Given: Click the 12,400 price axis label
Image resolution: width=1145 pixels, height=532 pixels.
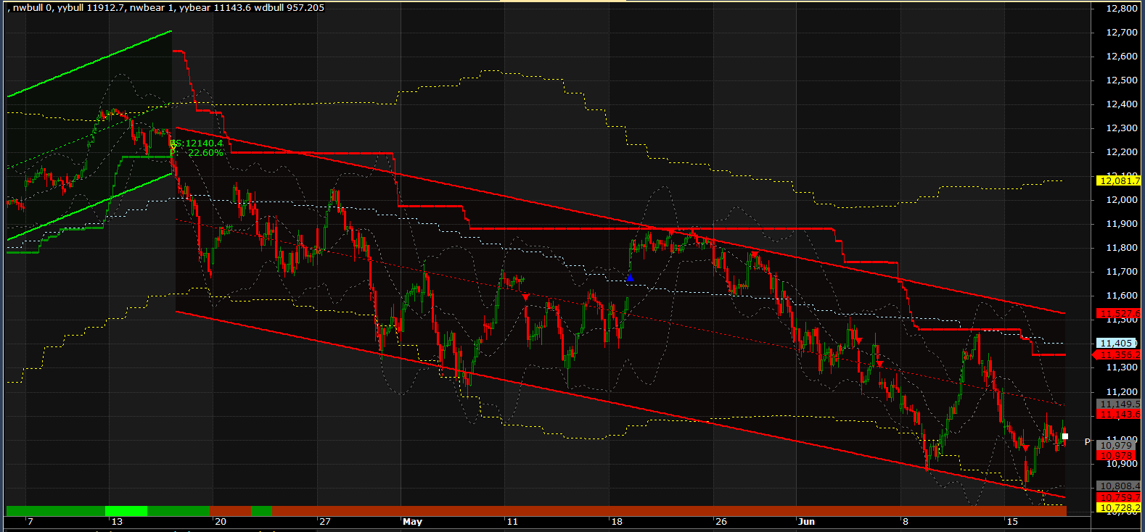Looking at the screenshot, I should pos(1122,104).
